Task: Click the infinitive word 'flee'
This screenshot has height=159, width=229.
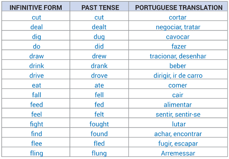Action: 37,144
